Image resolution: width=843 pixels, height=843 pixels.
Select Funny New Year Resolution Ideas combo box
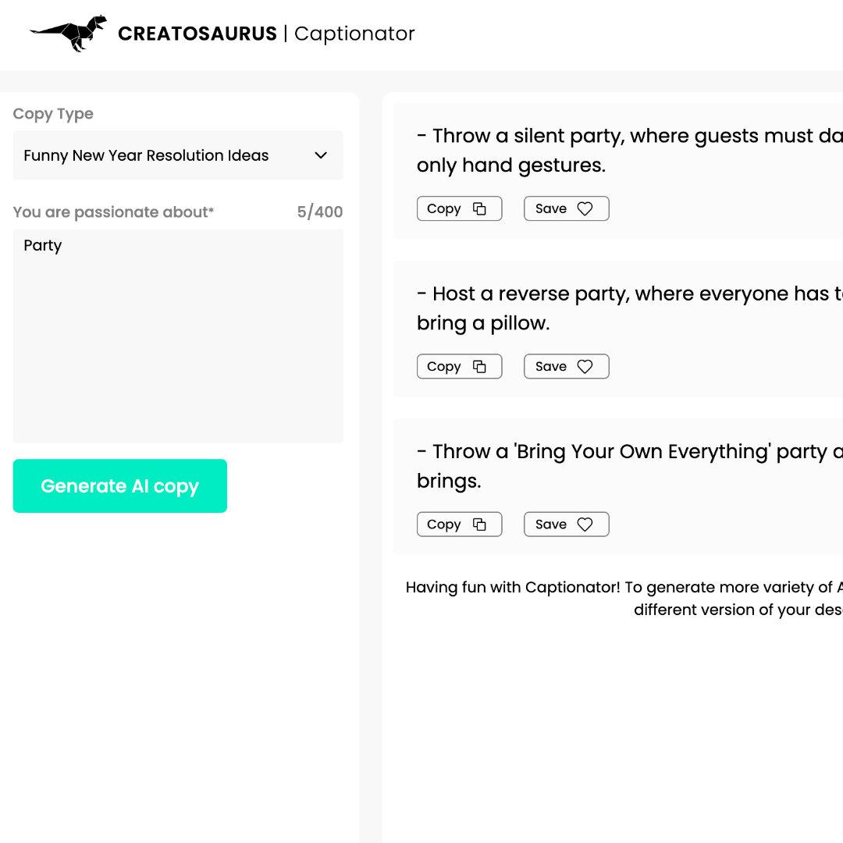(178, 155)
